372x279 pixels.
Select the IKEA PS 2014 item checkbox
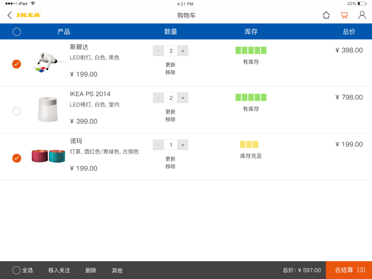tap(17, 111)
